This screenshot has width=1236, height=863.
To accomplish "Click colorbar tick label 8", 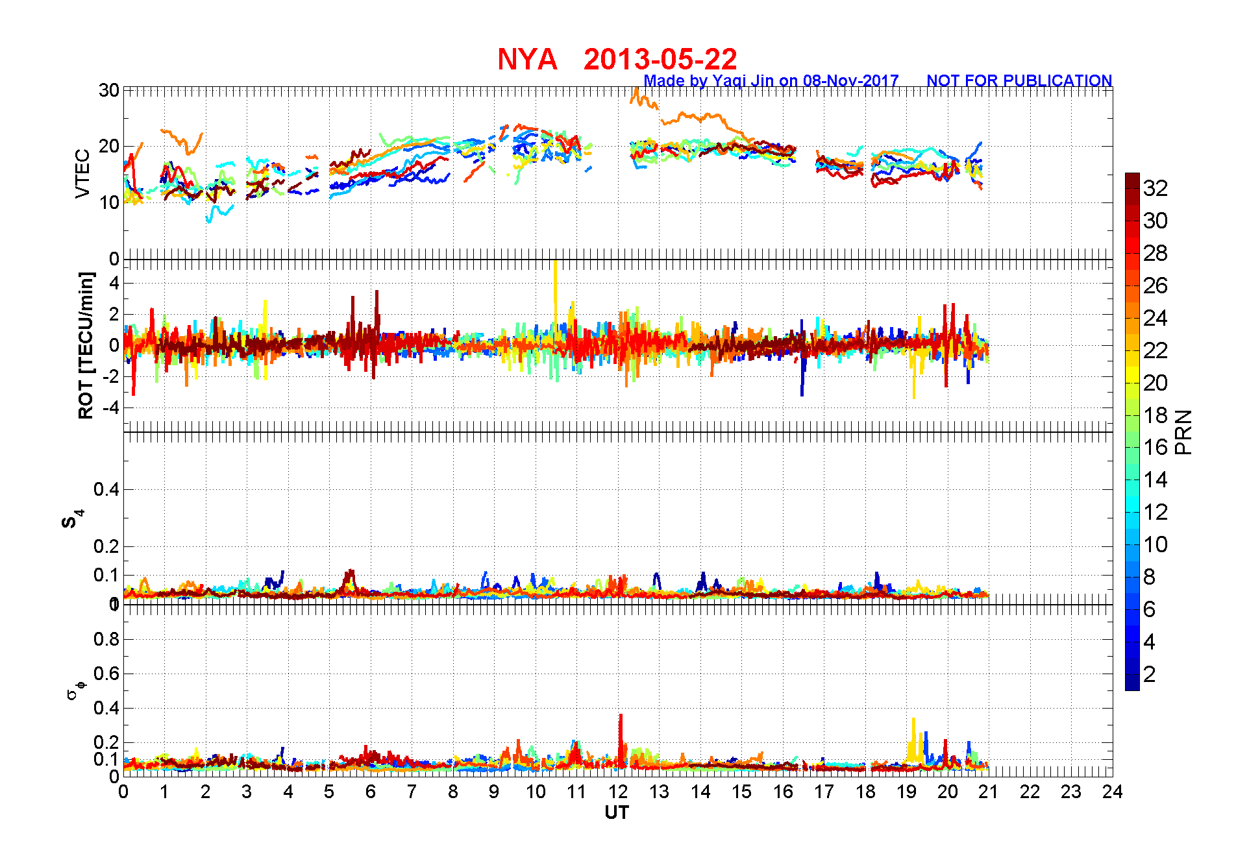I will pos(1150,577).
